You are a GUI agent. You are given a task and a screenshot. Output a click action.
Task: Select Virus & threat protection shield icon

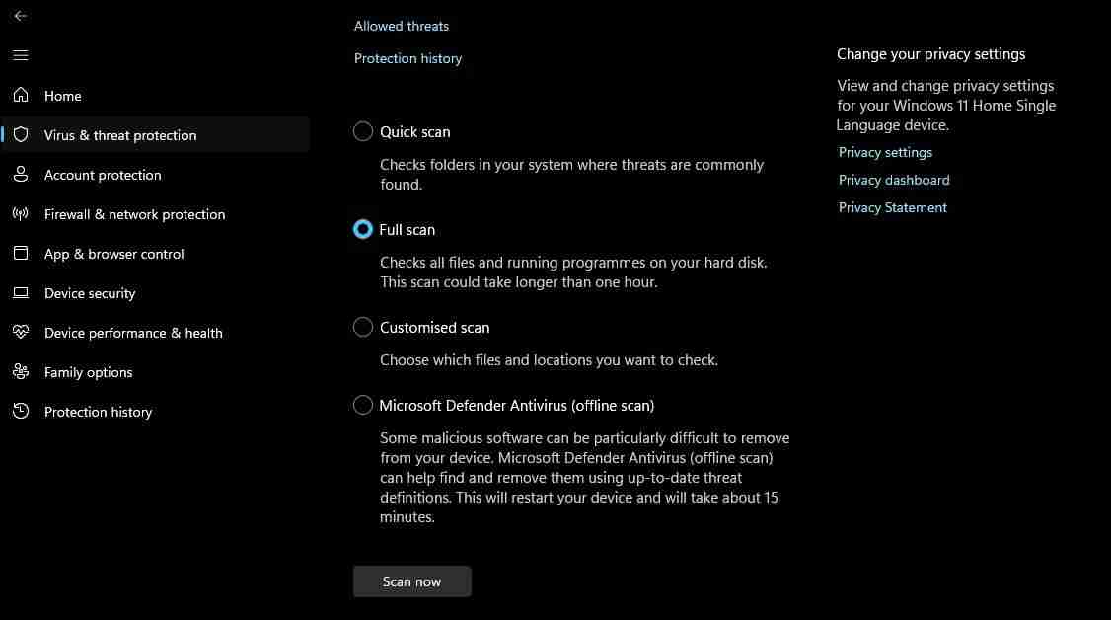[x=22, y=135]
